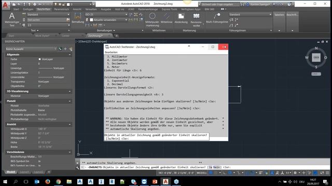Click the Windows Start button
Screen dimensions: 332x186
[5, 181]
